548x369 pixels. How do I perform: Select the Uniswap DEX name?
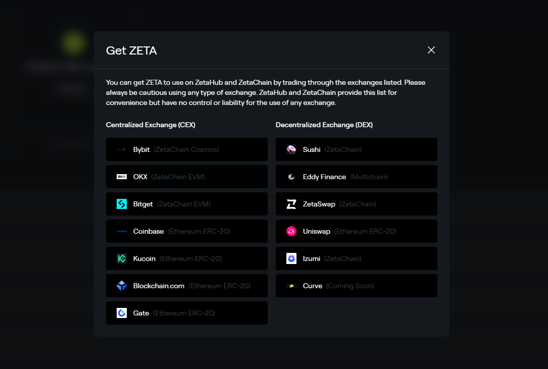(317, 231)
